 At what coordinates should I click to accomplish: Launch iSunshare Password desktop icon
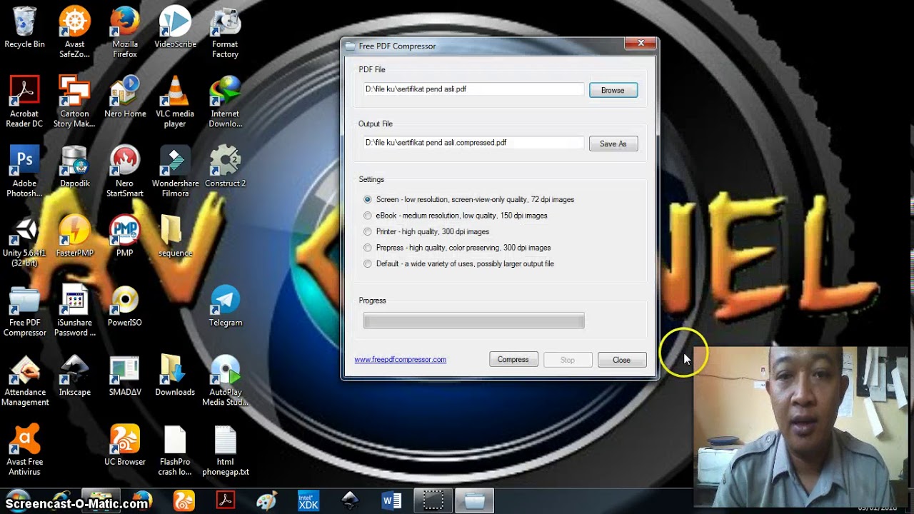point(74,311)
